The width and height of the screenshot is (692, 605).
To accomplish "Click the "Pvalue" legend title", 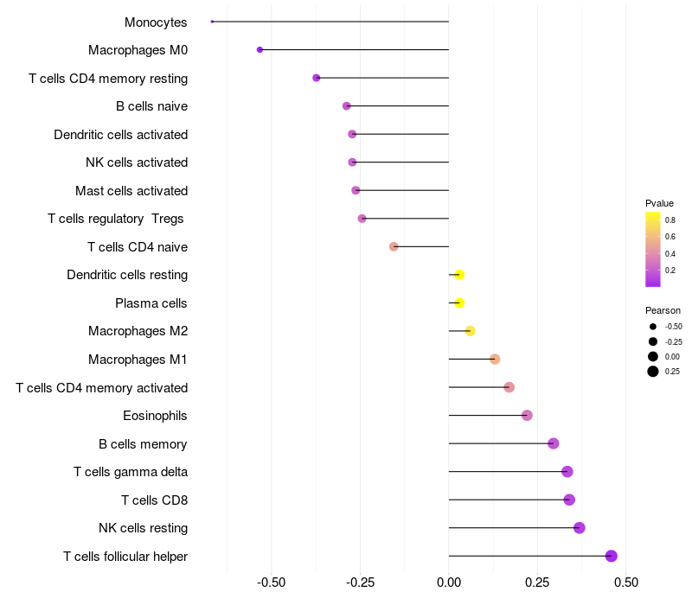I will click(659, 203).
